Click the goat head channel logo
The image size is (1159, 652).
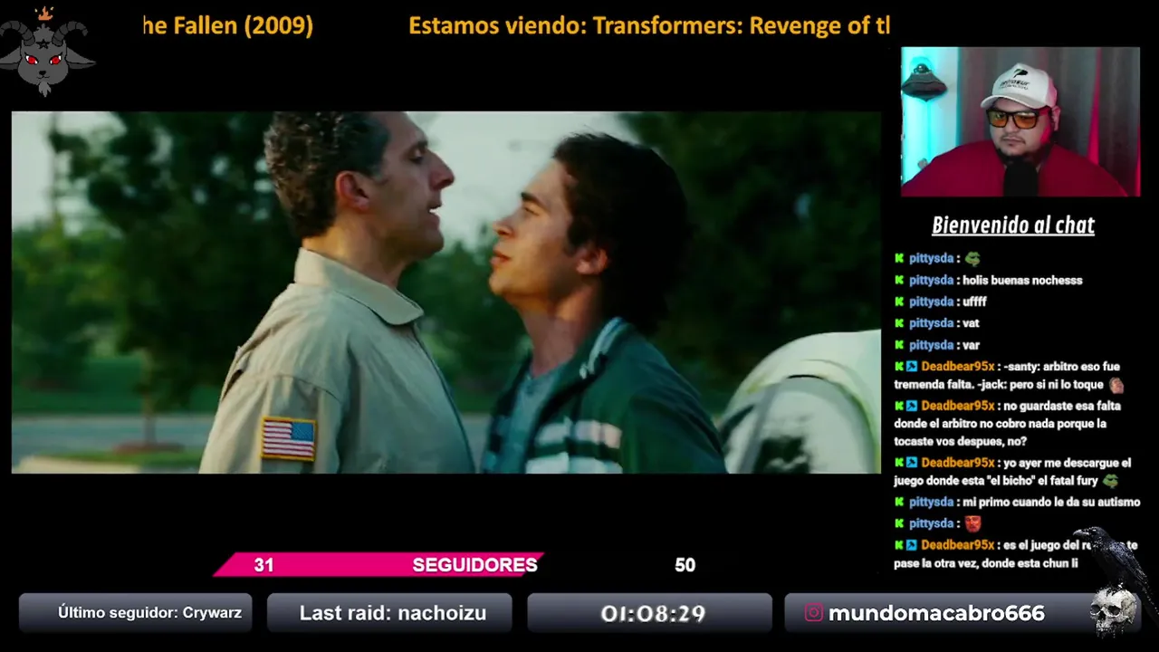click(46, 52)
